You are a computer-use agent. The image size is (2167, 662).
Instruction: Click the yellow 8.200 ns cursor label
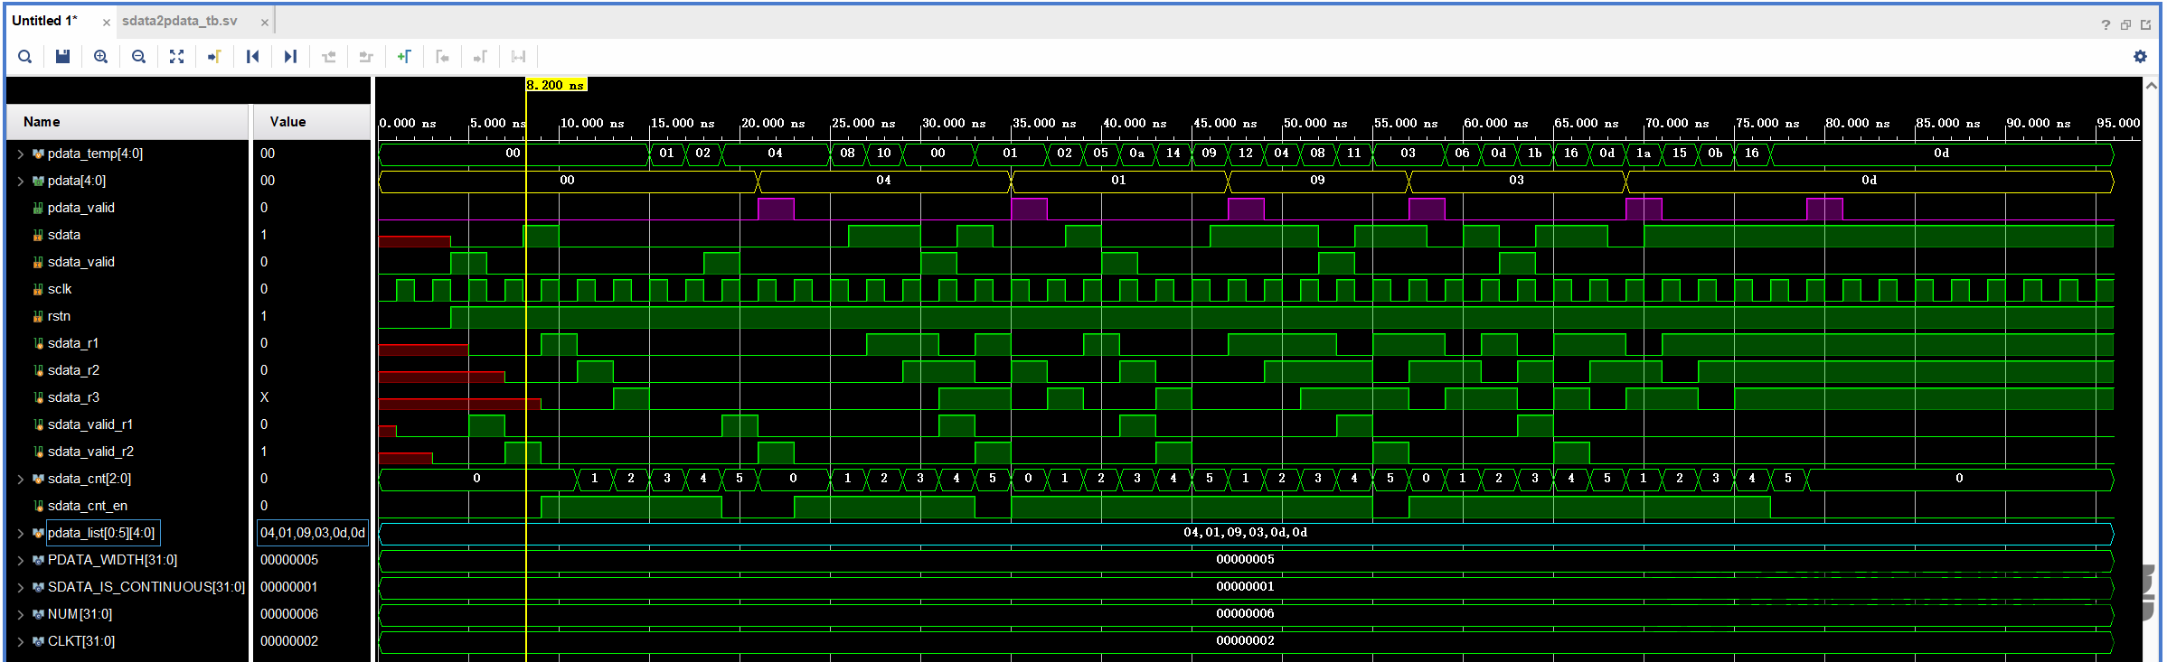556,85
